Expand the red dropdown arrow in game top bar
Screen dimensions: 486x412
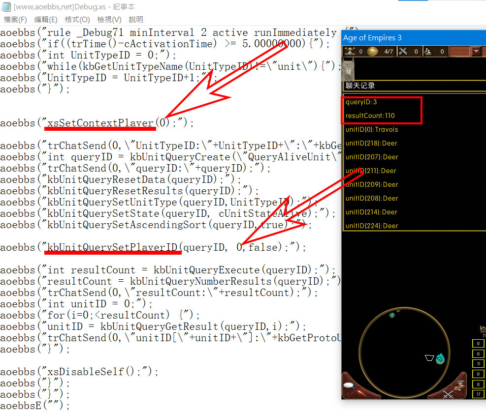[476, 52]
